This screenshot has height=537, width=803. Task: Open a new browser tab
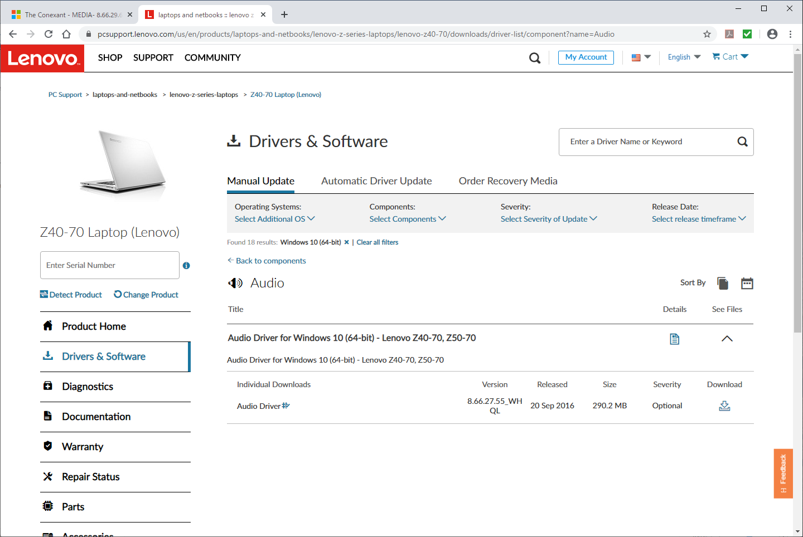pos(284,14)
